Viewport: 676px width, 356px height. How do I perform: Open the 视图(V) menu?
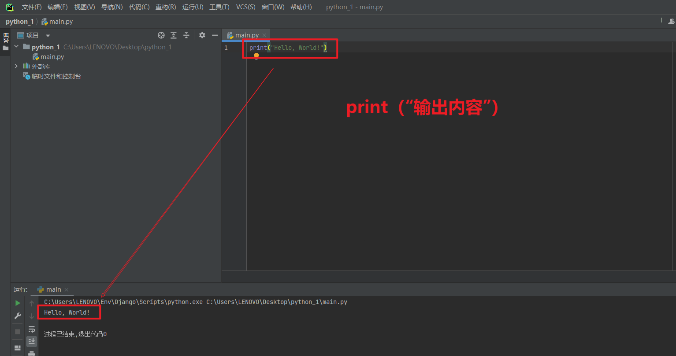click(x=85, y=7)
